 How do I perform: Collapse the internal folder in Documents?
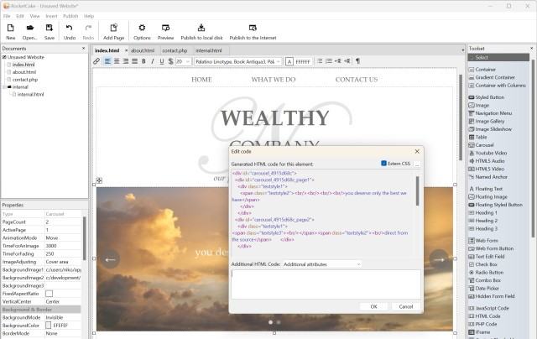pos(4,86)
